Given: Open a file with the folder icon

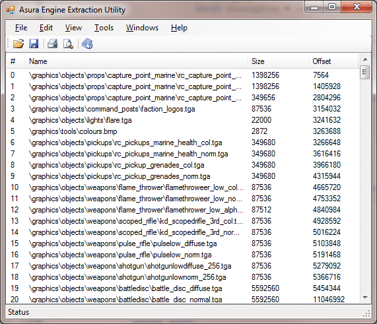Looking at the screenshot, I should pyautogui.click(x=18, y=44).
